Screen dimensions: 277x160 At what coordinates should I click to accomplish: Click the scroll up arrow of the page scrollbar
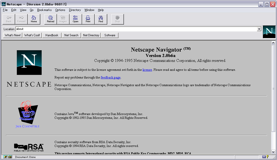273,43
